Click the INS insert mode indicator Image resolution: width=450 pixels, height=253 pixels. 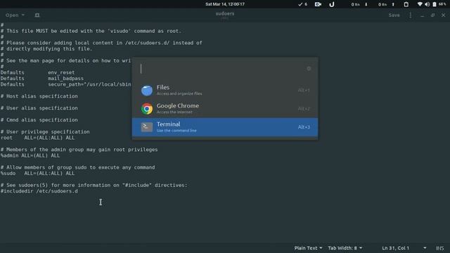(439, 248)
